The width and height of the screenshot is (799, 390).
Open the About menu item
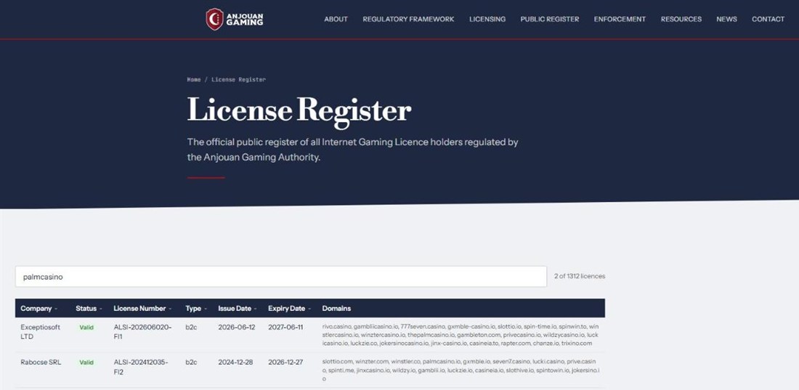point(336,19)
